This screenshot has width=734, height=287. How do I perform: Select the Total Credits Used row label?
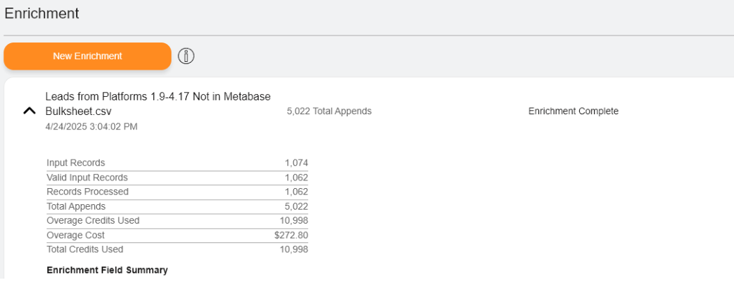pos(85,249)
